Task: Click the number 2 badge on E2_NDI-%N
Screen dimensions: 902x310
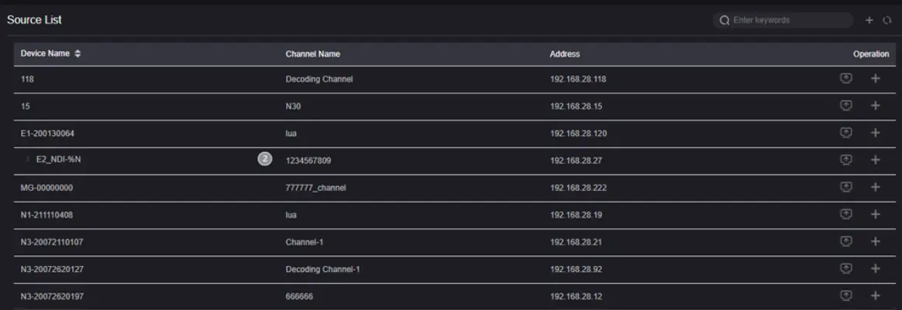Action: [265, 159]
